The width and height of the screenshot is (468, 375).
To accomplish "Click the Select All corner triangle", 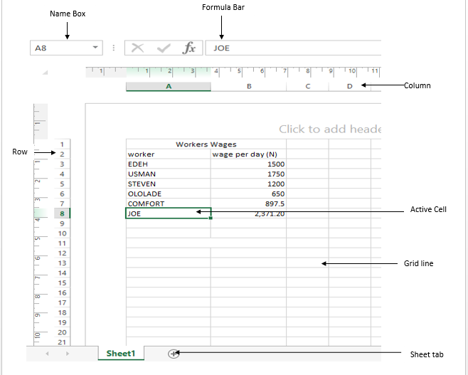I will click(45, 73).
